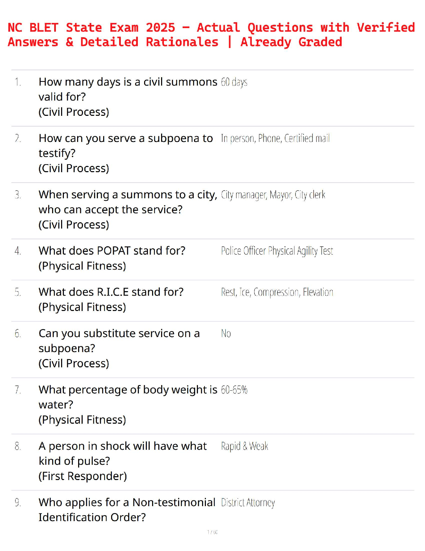
Task: Click the red NC BLET State Exam title
Action: pyautogui.click(x=211, y=34)
